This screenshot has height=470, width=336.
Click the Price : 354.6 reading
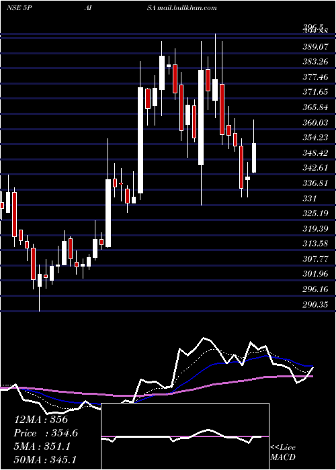pyautogui.click(x=46, y=433)
